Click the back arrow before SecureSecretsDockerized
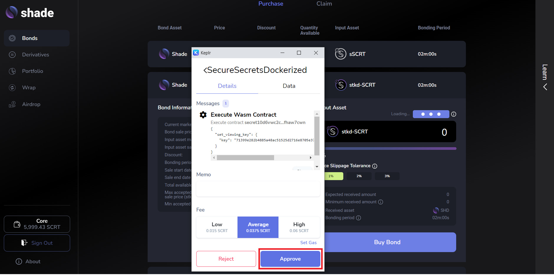The height and width of the screenshot is (275, 554). (x=205, y=70)
